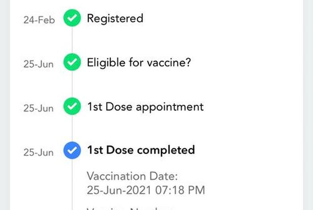Select the 25-Jun-2021 07:18 PM timestamp
This screenshot has width=313, height=210.
coord(146,190)
